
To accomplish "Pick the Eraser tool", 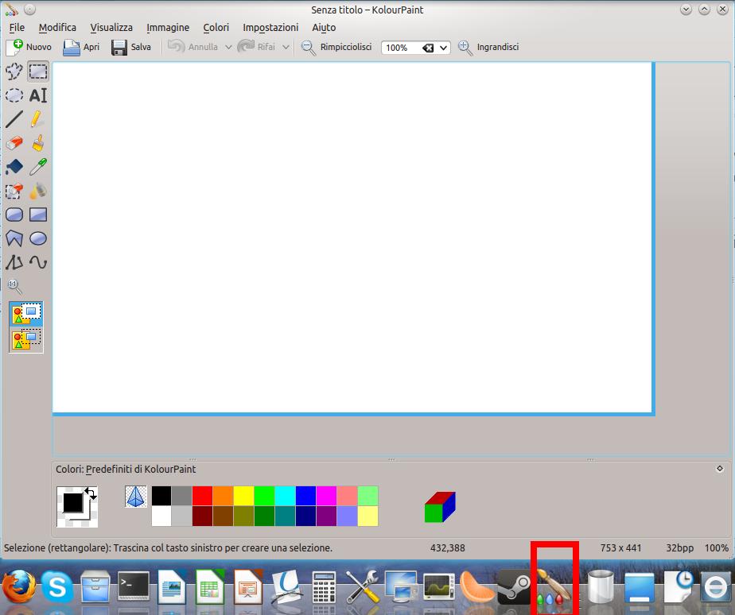I will coord(14,143).
